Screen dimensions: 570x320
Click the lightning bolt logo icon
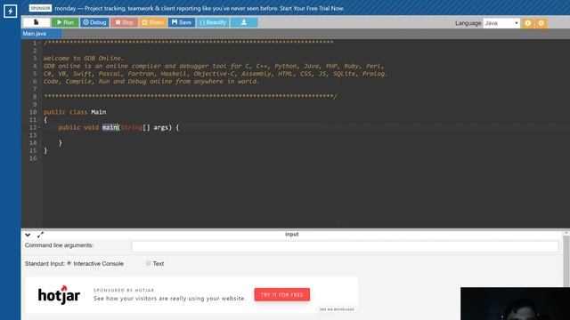point(10,12)
